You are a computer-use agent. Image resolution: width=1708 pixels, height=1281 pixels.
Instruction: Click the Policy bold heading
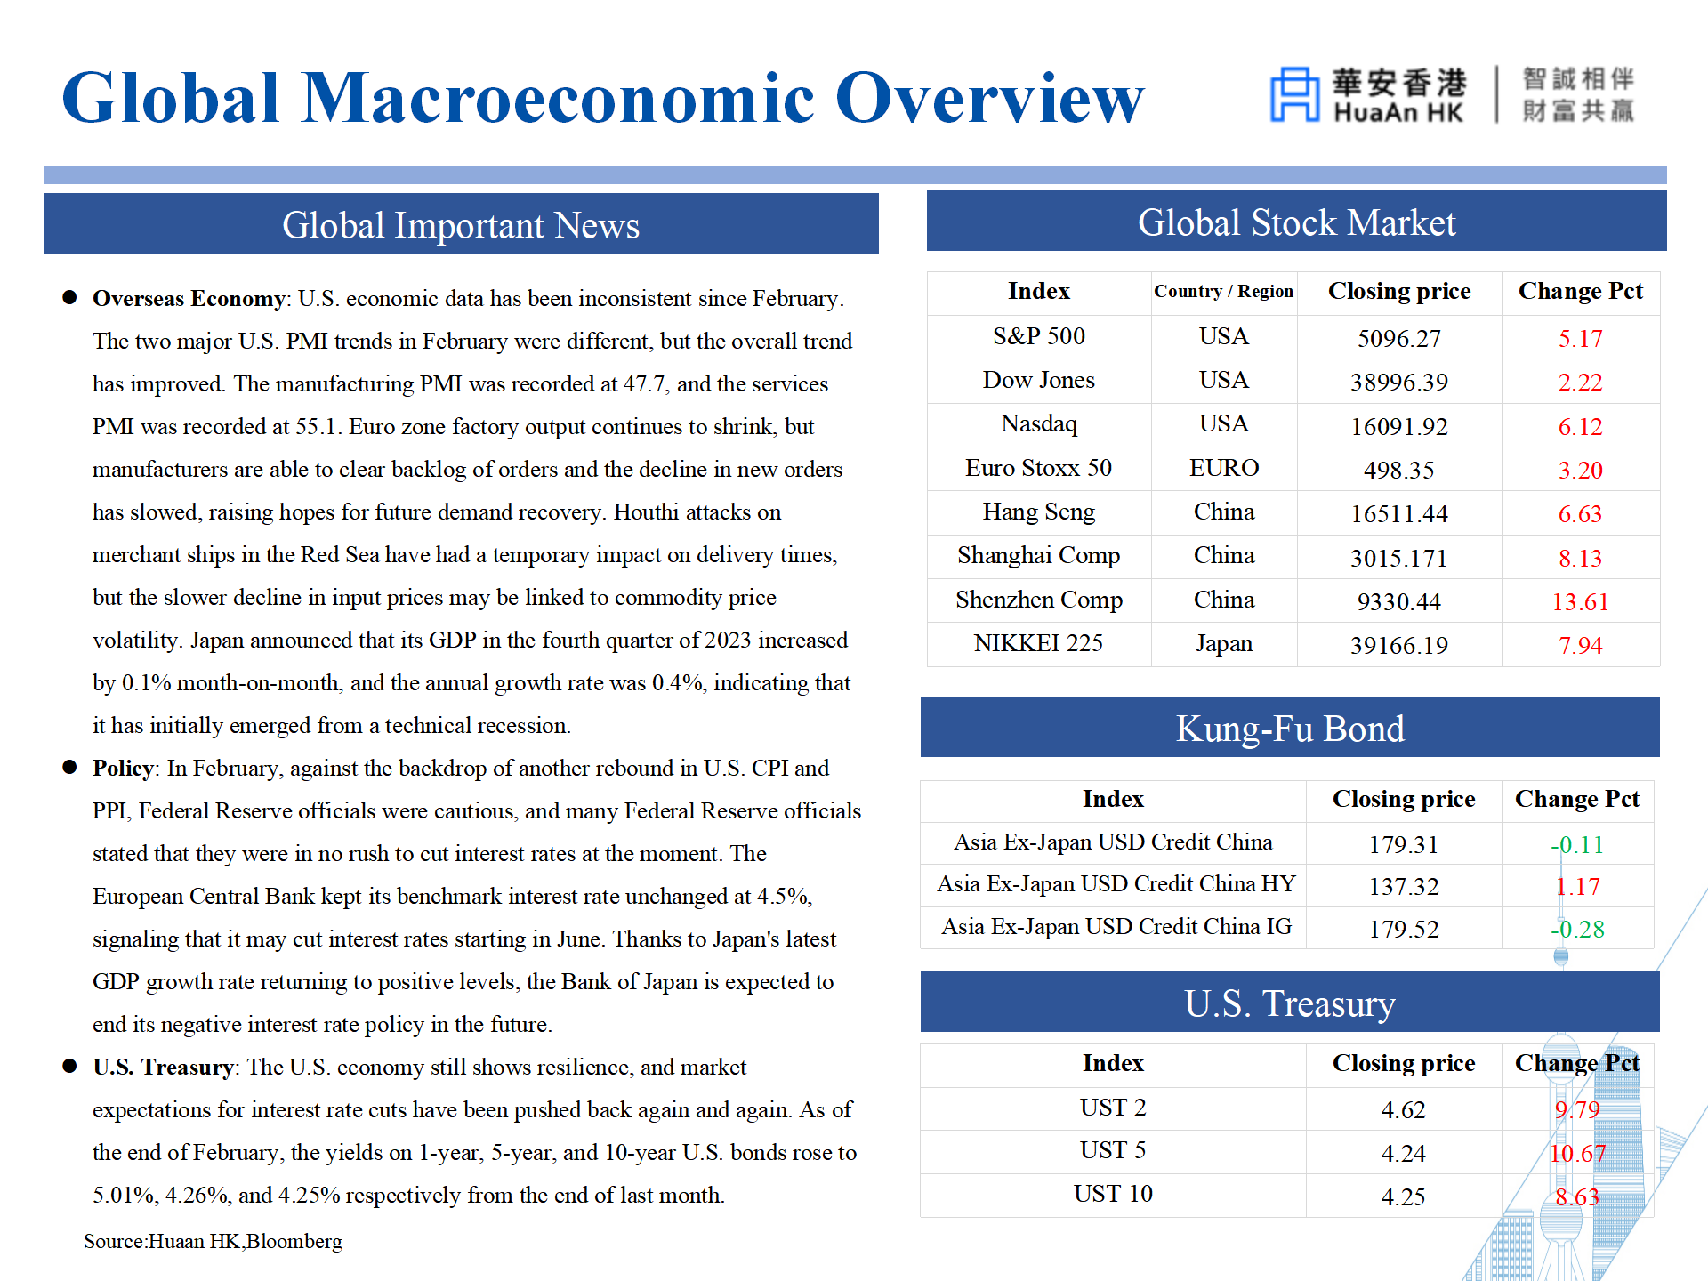pos(124,768)
